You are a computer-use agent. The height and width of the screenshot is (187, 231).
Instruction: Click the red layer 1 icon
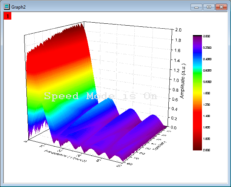click(x=8, y=16)
